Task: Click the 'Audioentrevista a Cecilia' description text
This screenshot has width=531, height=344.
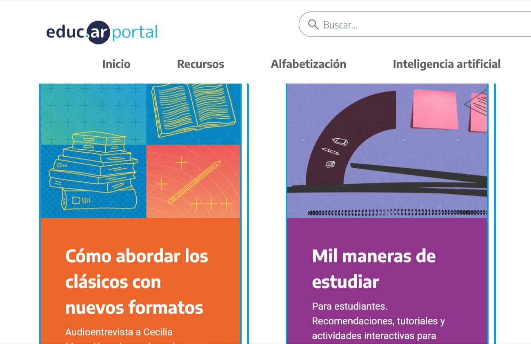Action: 119,332
